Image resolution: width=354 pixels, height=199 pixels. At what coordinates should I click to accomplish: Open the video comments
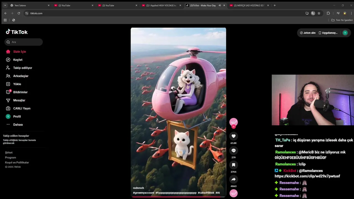[x=233, y=150]
